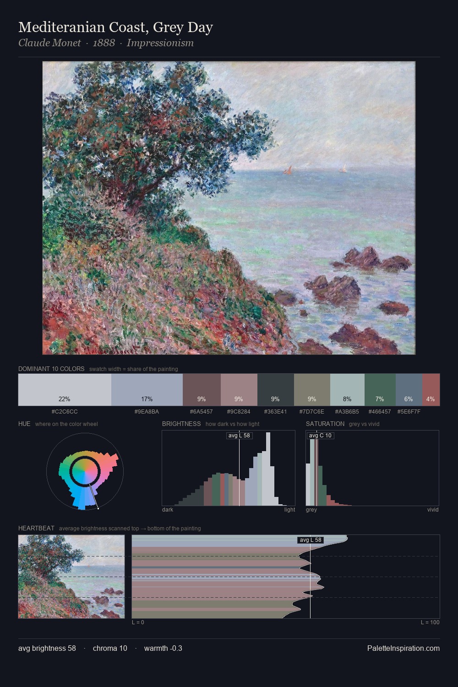The width and height of the screenshot is (458, 687).
Task: Select the #466457 dark green swatch
Action: click(380, 390)
